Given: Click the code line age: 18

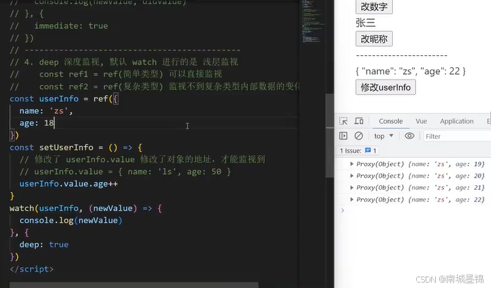Looking at the screenshot, I should pyautogui.click(x=37, y=123).
